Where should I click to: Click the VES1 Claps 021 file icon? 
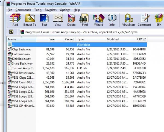[x=10, y=78]
